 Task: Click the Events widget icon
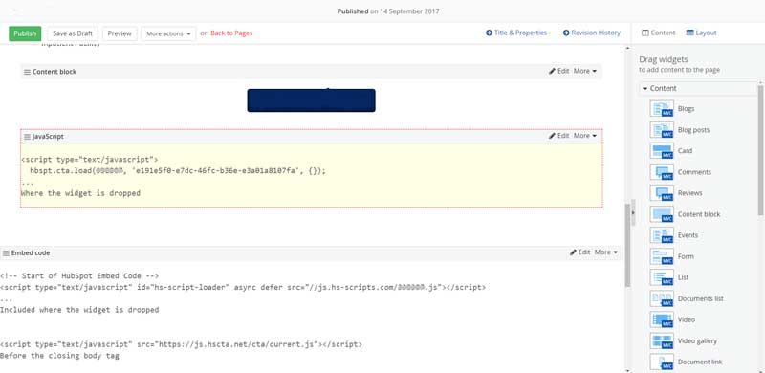662,235
